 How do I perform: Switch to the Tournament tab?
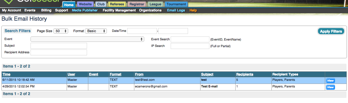pyautogui.click(x=176, y=4)
